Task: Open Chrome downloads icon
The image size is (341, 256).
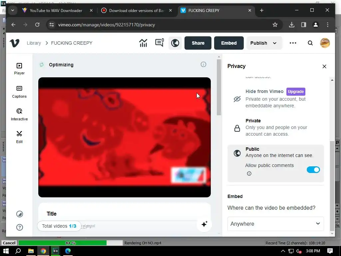Action: point(292,25)
